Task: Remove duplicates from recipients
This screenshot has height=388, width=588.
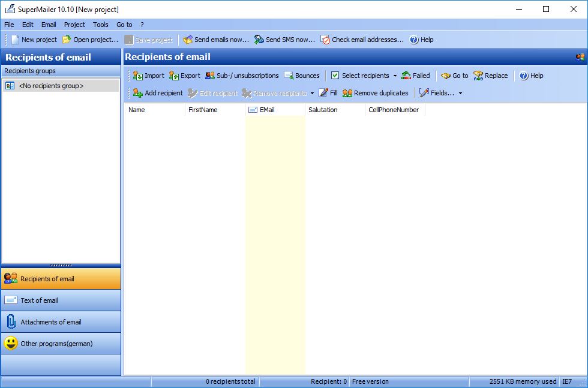Action: pyautogui.click(x=376, y=93)
